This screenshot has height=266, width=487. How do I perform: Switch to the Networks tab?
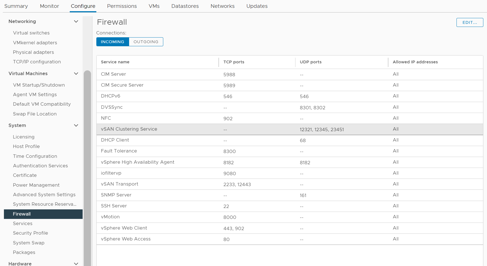click(222, 6)
